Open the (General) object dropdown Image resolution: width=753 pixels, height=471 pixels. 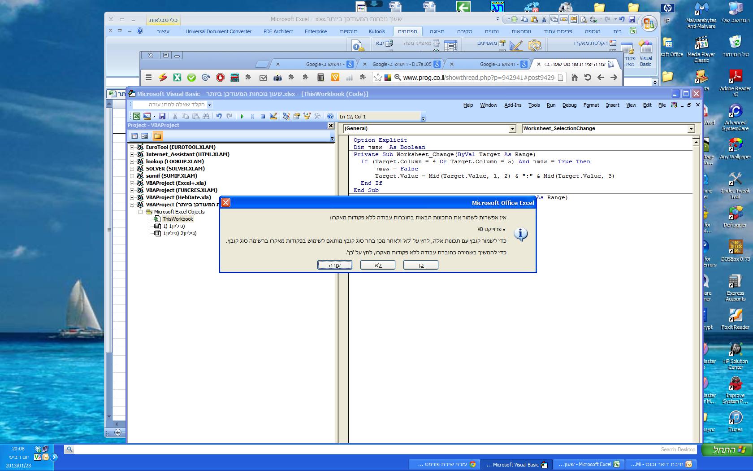point(512,129)
